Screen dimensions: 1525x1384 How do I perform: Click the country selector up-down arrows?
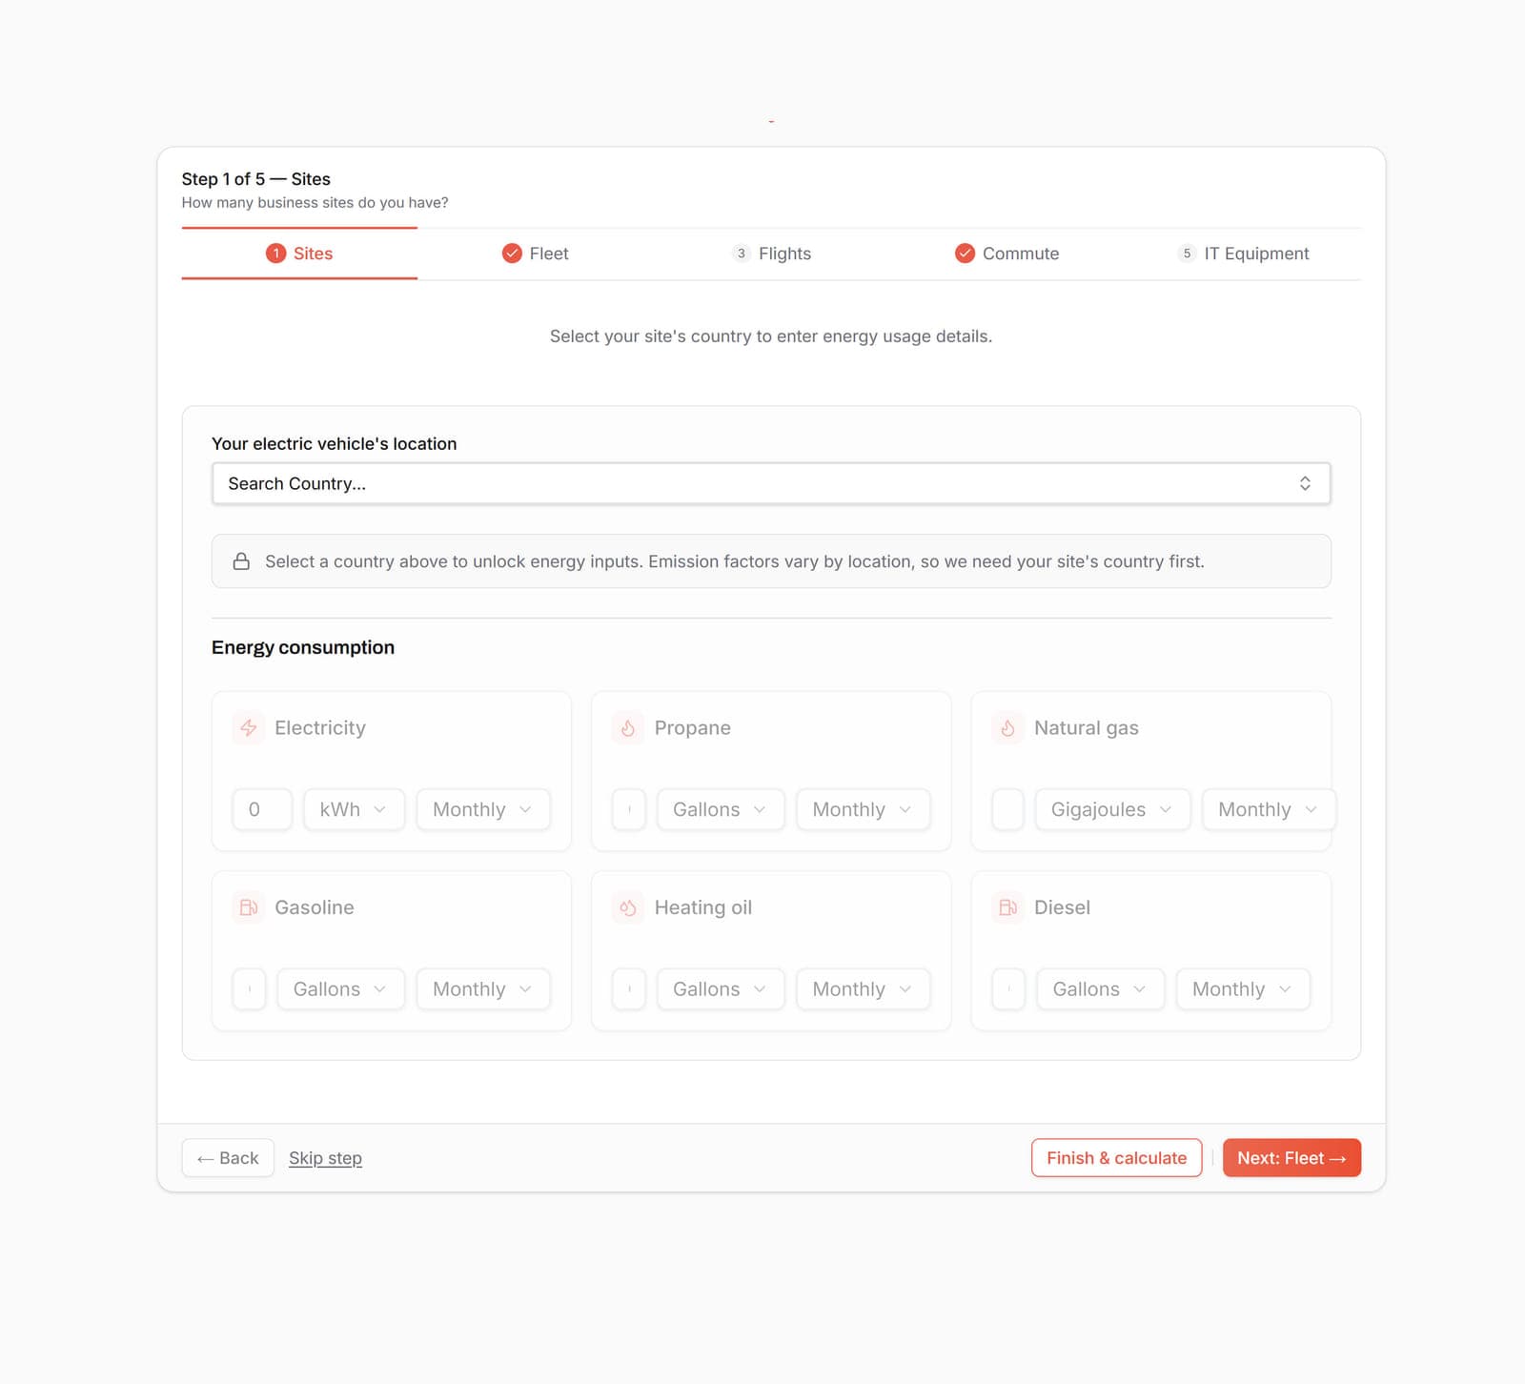pyautogui.click(x=1305, y=483)
